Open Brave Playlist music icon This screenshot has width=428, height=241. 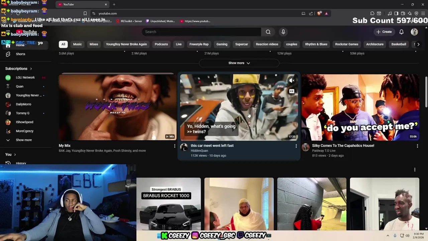[x=390, y=13]
